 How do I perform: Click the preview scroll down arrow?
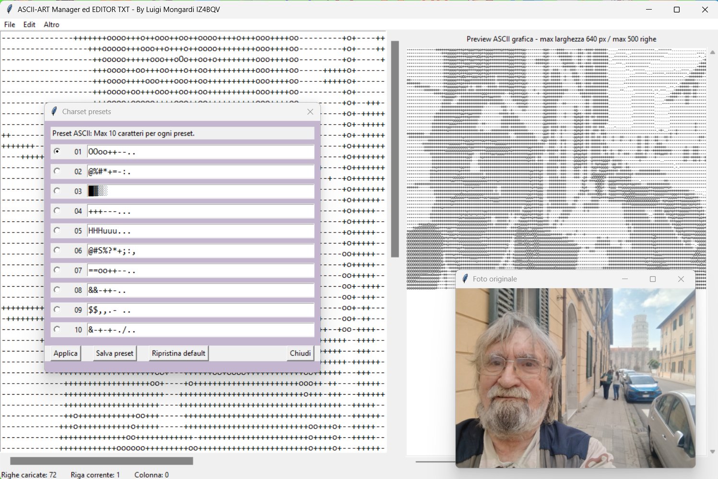712,452
